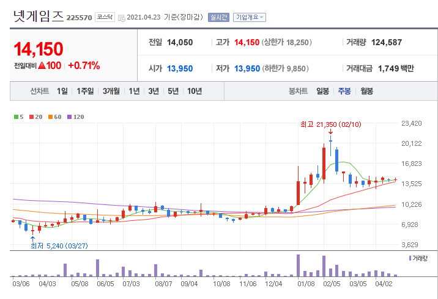Click the 코스닥 market badge
This screenshot has width=438, height=299.
pyautogui.click(x=105, y=17)
